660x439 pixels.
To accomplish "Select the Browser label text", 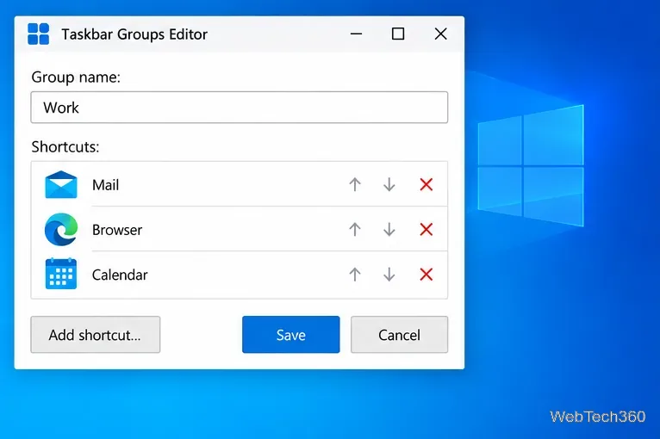I will point(117,230).
